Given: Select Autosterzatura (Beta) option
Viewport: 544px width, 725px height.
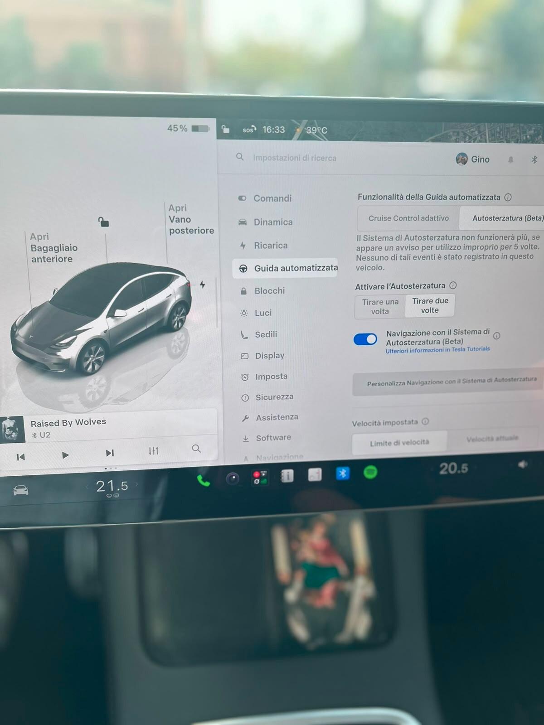Looking at the screenshot, I should 502,218.
